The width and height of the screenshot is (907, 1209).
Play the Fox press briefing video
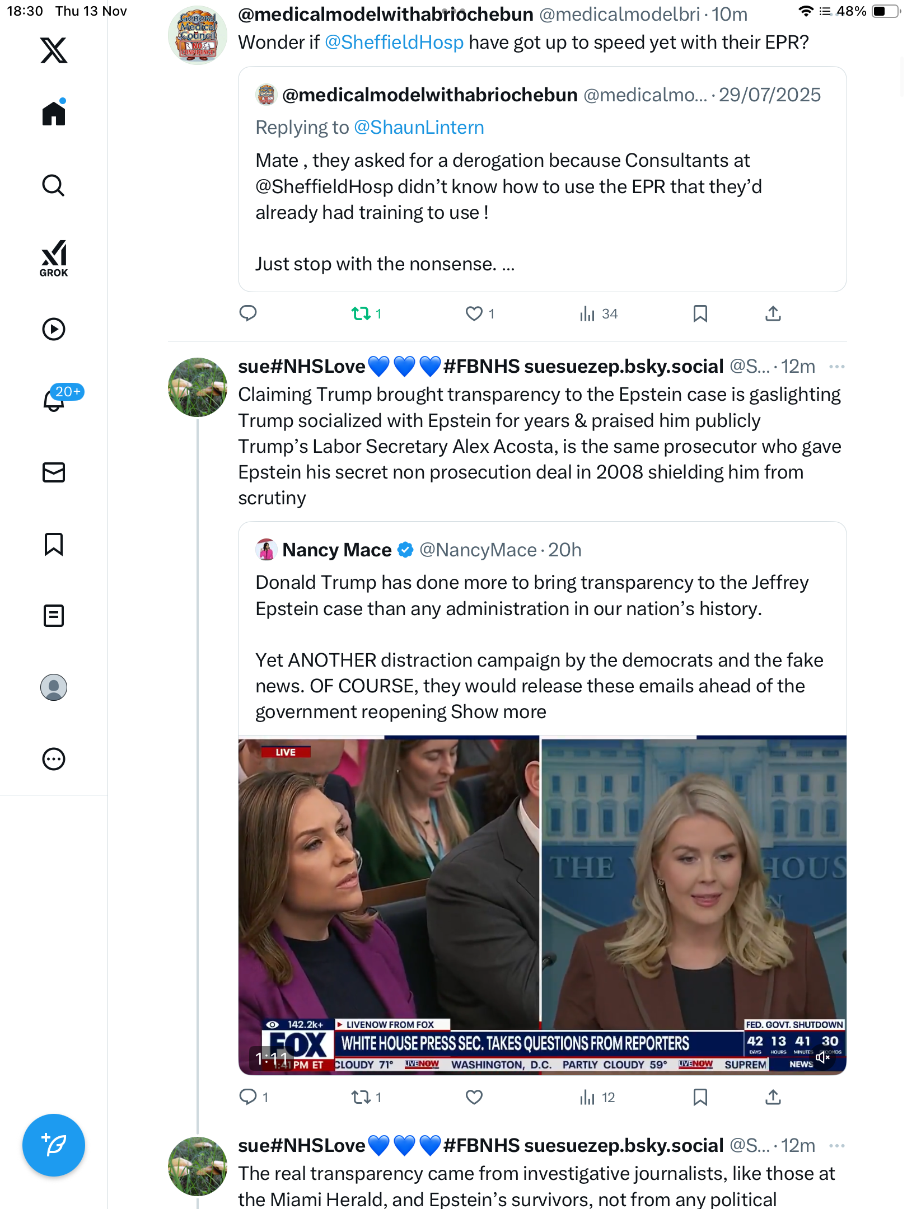click(x=542, y=905)
